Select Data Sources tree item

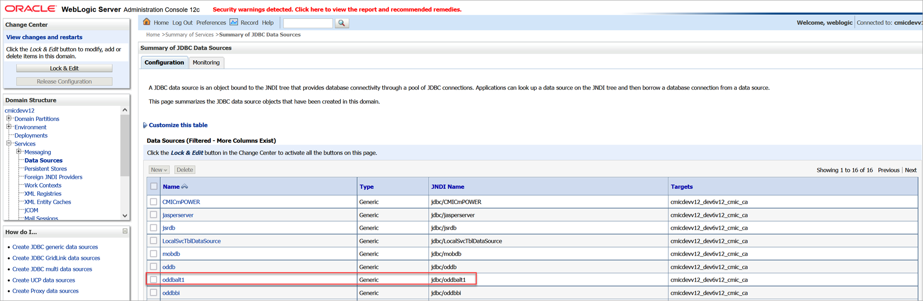point(43,160)
